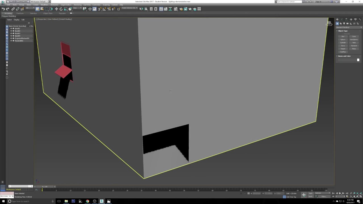The height and width of the screenshot is (204, 363).
Task: Open the Create Selection Set dropdown
Action: 129,8
